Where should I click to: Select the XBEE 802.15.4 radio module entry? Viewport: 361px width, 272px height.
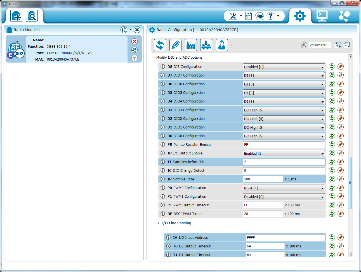pos(74,49)
